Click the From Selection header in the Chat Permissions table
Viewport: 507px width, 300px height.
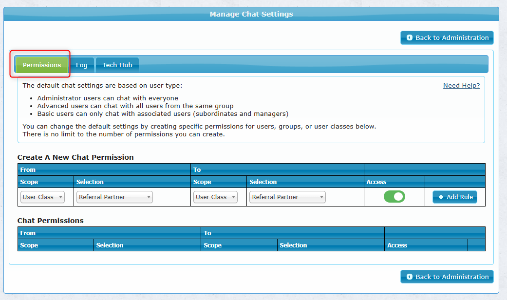point(110,245)
